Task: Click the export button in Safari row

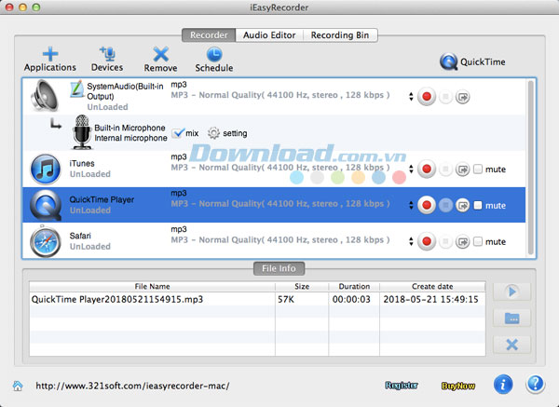Action: tap(463, 241)
